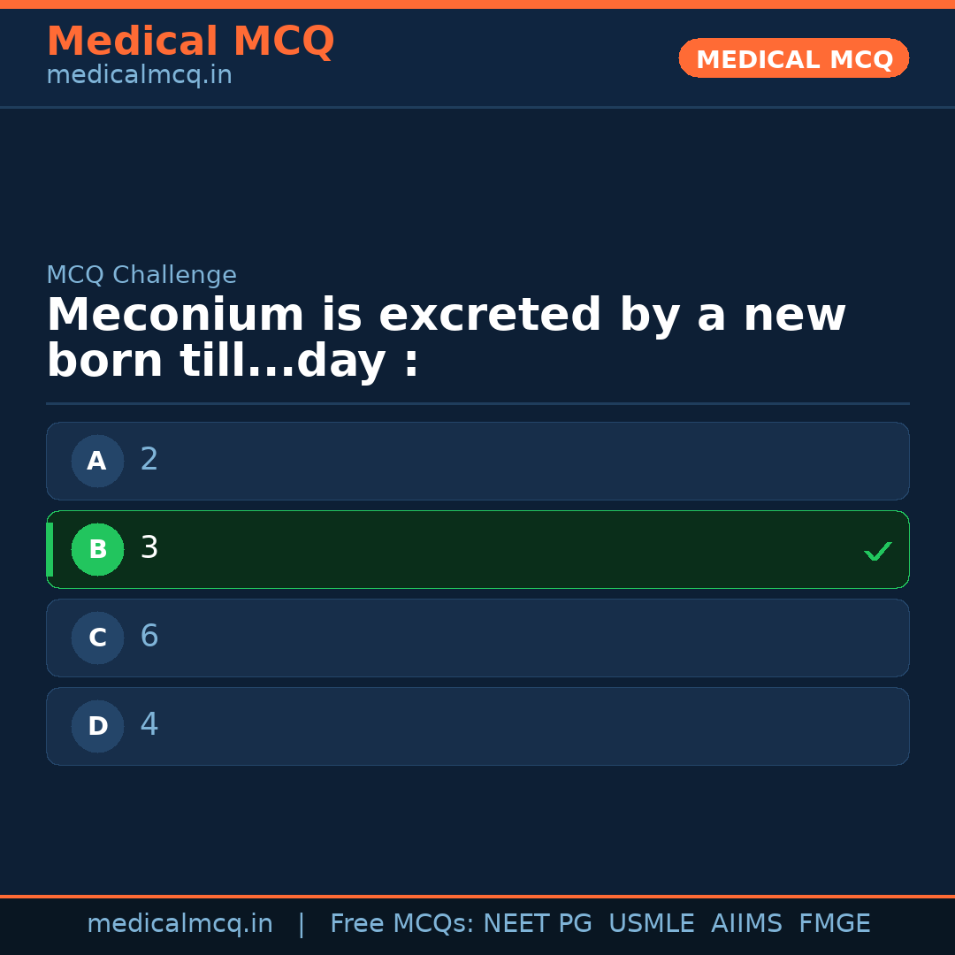
Task: Select the question text about meconium
Action: coord(447,336)
